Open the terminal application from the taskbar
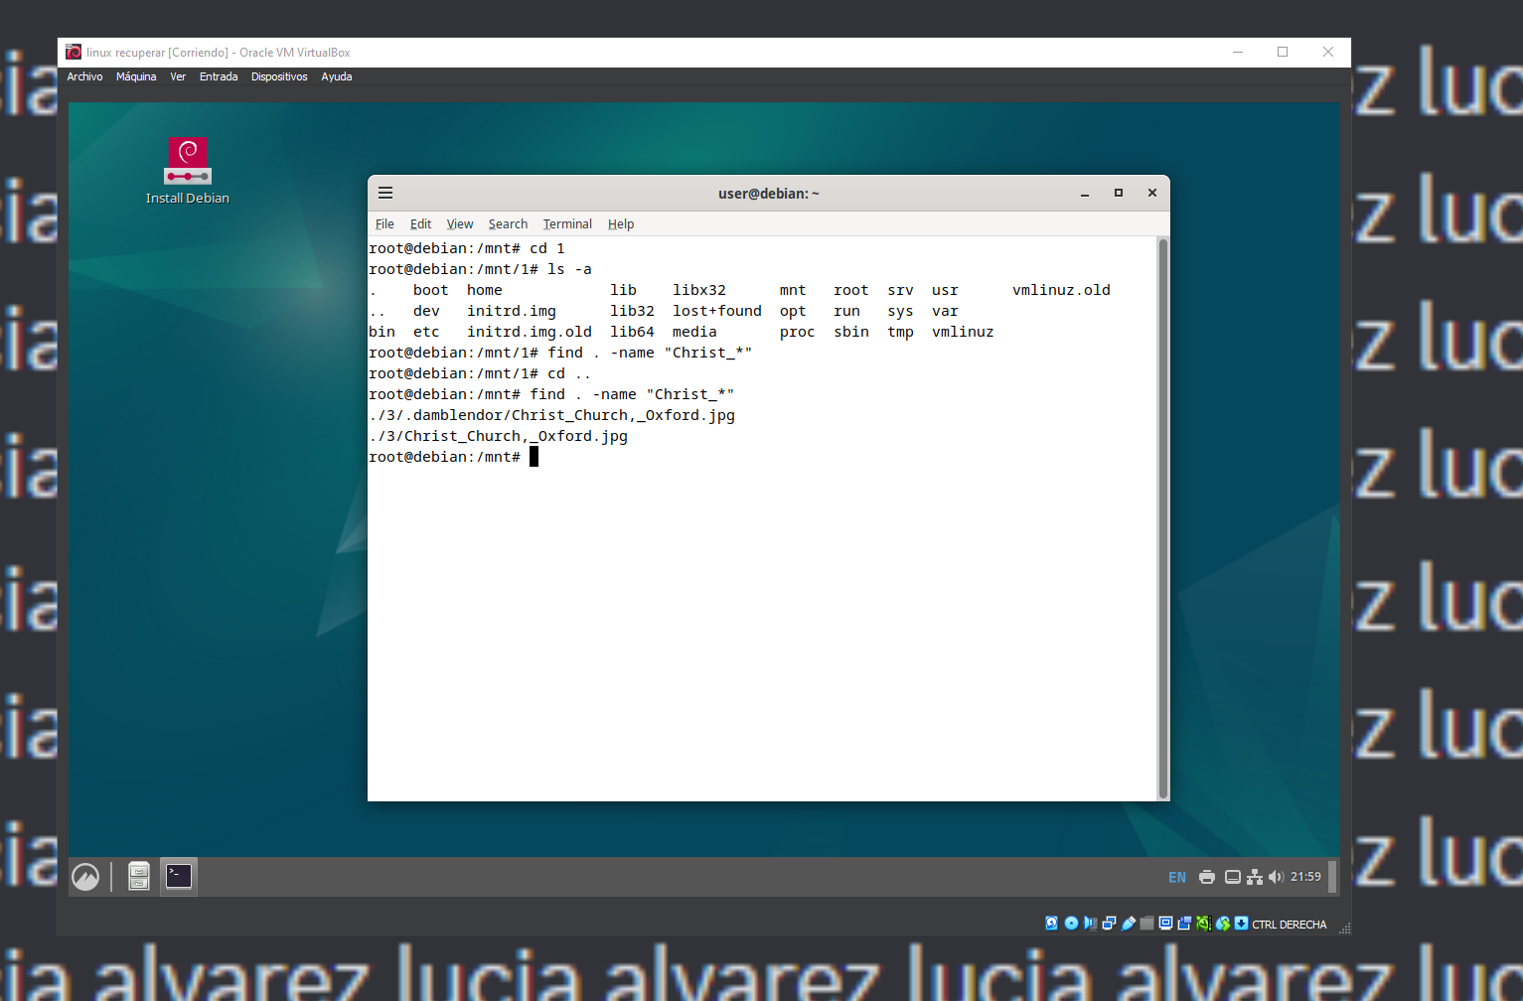This screenshot has height=1001, width=1523. click(178, 876)
